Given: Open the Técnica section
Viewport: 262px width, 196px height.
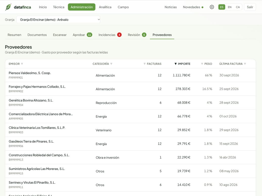Looking at the screenshot, I should 59,7.
